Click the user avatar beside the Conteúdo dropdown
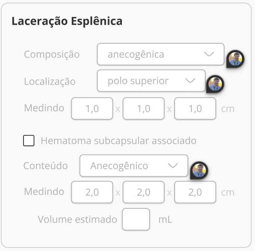 click(x=199, y=170)
